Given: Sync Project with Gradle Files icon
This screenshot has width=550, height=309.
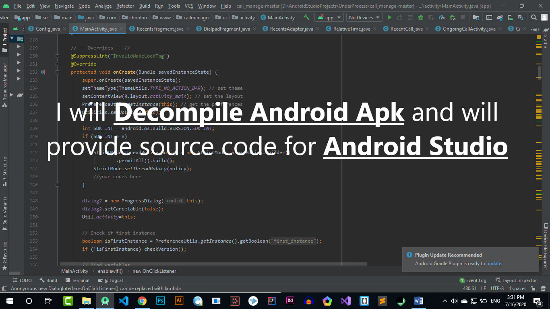Looking at the screenshot, I should point(500,17).
